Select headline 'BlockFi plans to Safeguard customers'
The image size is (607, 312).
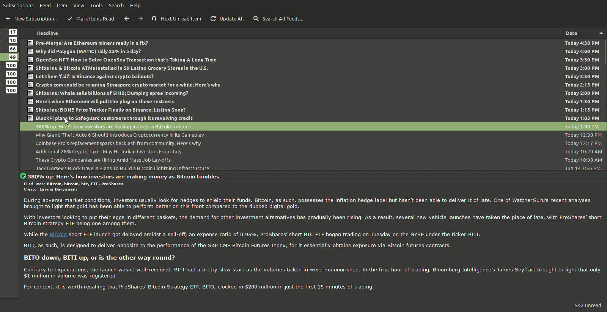click(x=114, y=118)
